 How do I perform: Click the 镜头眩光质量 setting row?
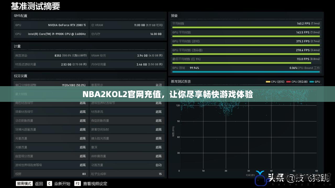[x=127, y=138]
